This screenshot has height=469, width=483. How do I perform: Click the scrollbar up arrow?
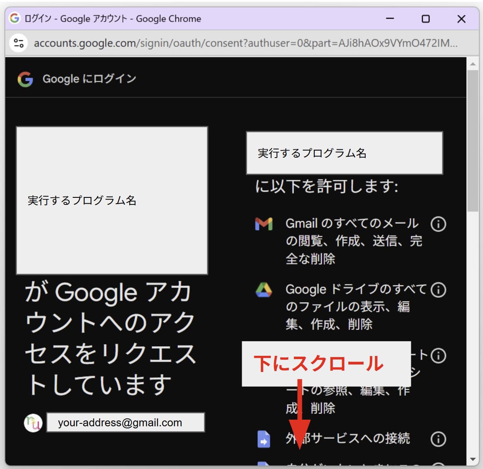473,64
